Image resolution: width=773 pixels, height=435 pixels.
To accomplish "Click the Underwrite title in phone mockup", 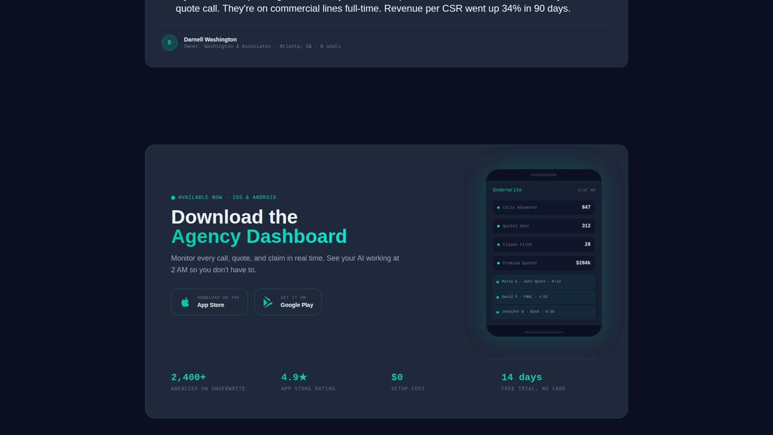I will coord(507,190).
